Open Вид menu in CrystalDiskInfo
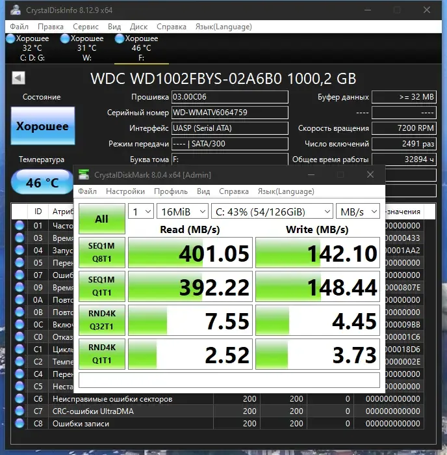 [114, 27]
